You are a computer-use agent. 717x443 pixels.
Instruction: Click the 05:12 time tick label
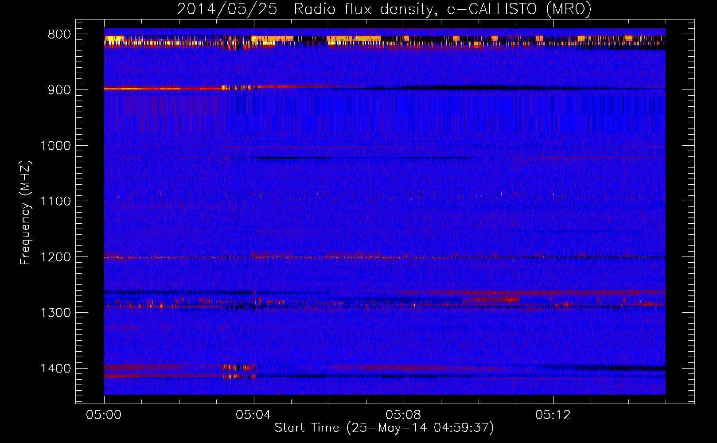point(553,415)
